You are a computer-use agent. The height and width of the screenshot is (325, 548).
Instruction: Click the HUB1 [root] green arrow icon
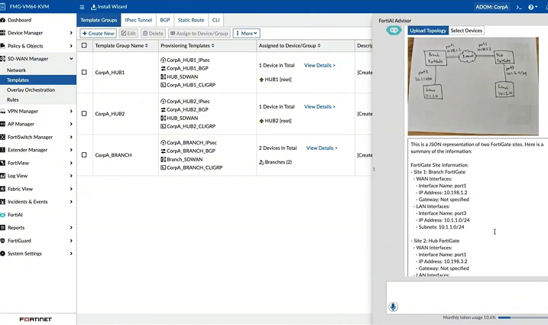[x=261, y=80]
